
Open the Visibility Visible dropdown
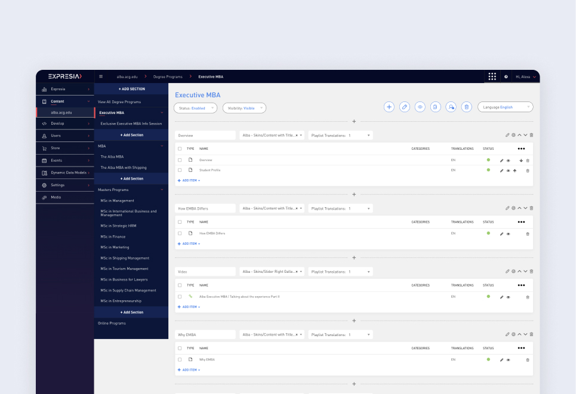(x=244, y=108)
